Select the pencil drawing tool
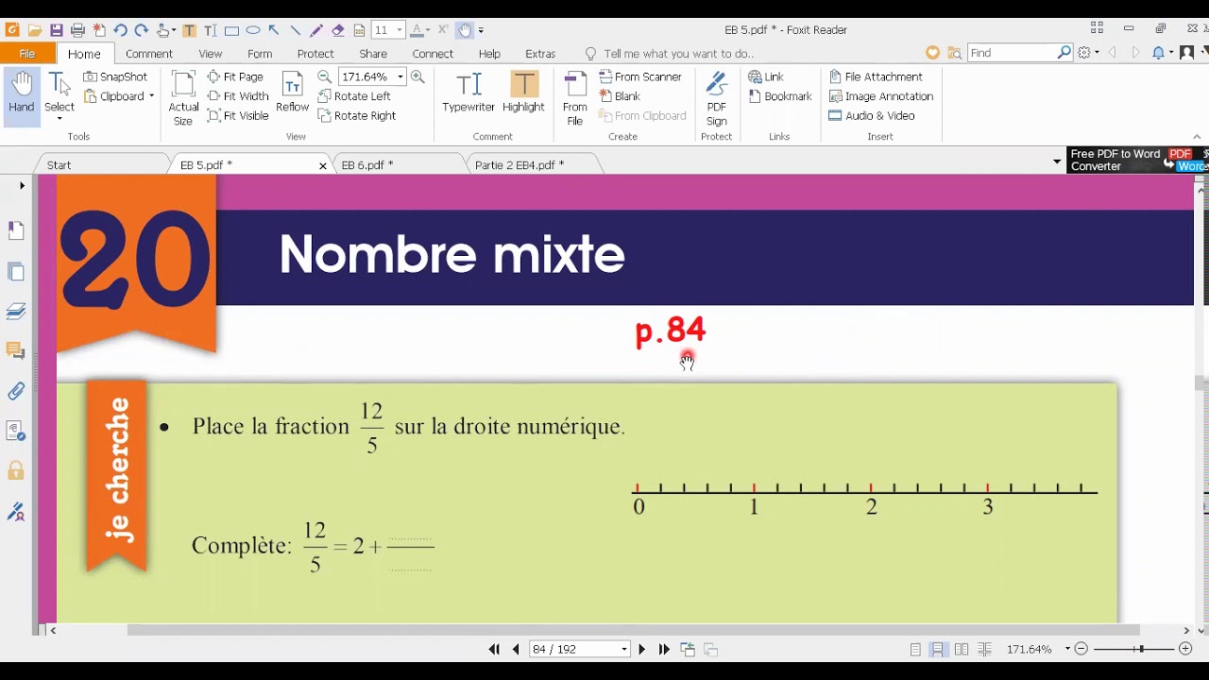Viewport: 1209px width, 680px height. (x=316, y=30)
